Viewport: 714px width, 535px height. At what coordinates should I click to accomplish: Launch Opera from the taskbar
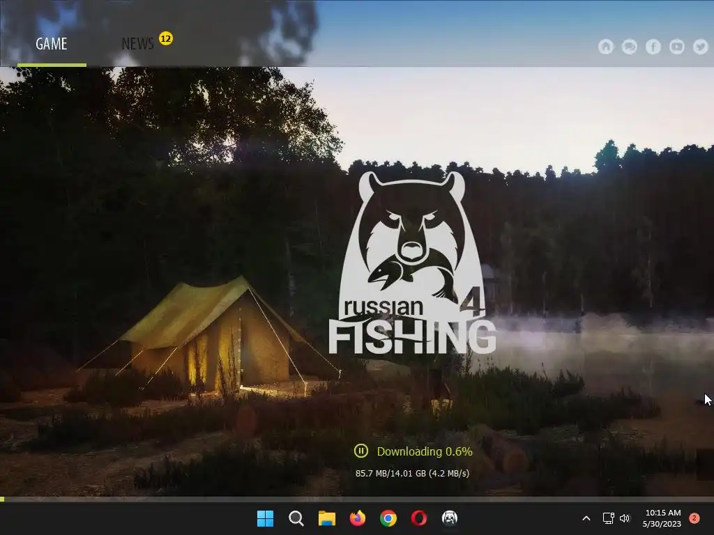419,518
